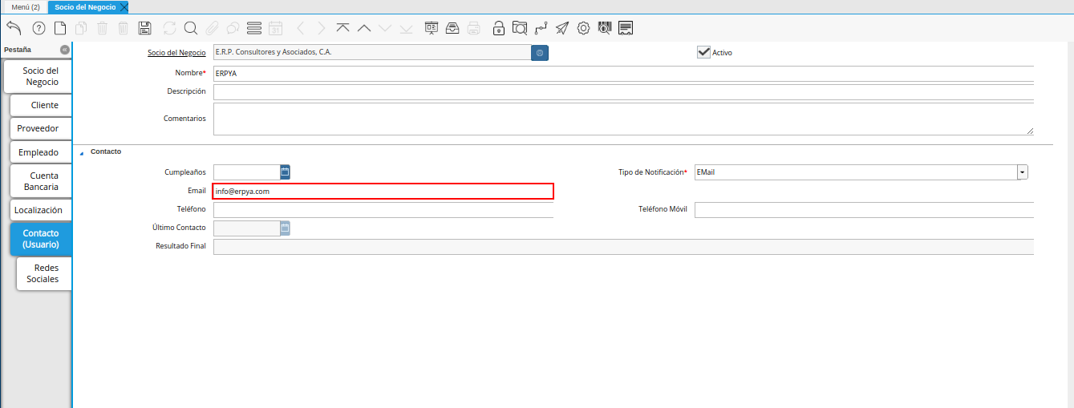This screenshot has width=1074, height=408.
Task: Open the product info gear icon
Action: [583, 29]
